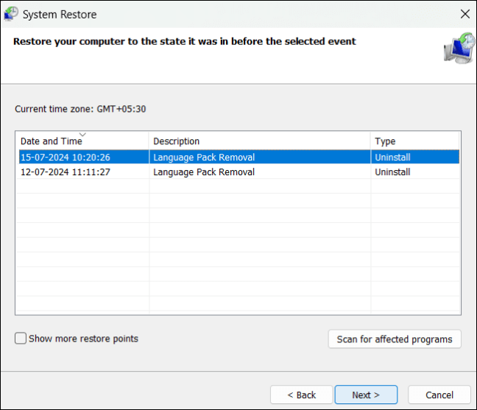The height and width of the screenshot is (410, 477).
Task: Close the System Restore window
Action: [464, 14]
